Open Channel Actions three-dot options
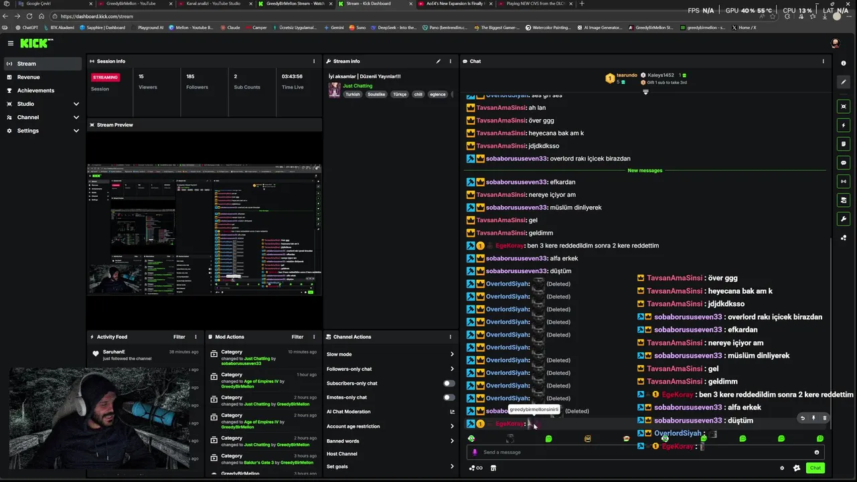 pos(451,337)
